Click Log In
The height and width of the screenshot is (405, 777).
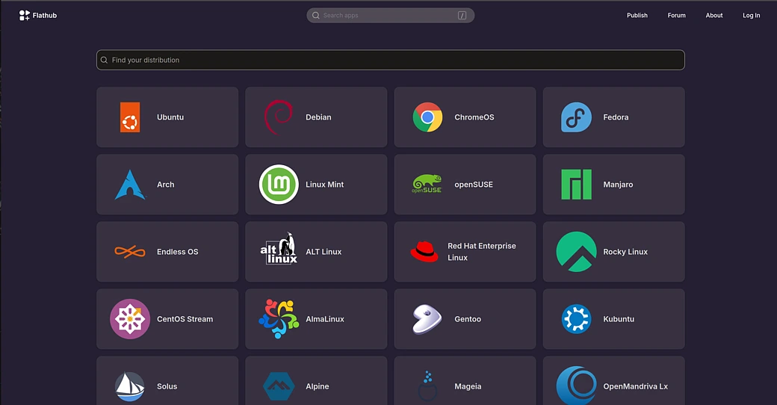click(x=752, y=16)
